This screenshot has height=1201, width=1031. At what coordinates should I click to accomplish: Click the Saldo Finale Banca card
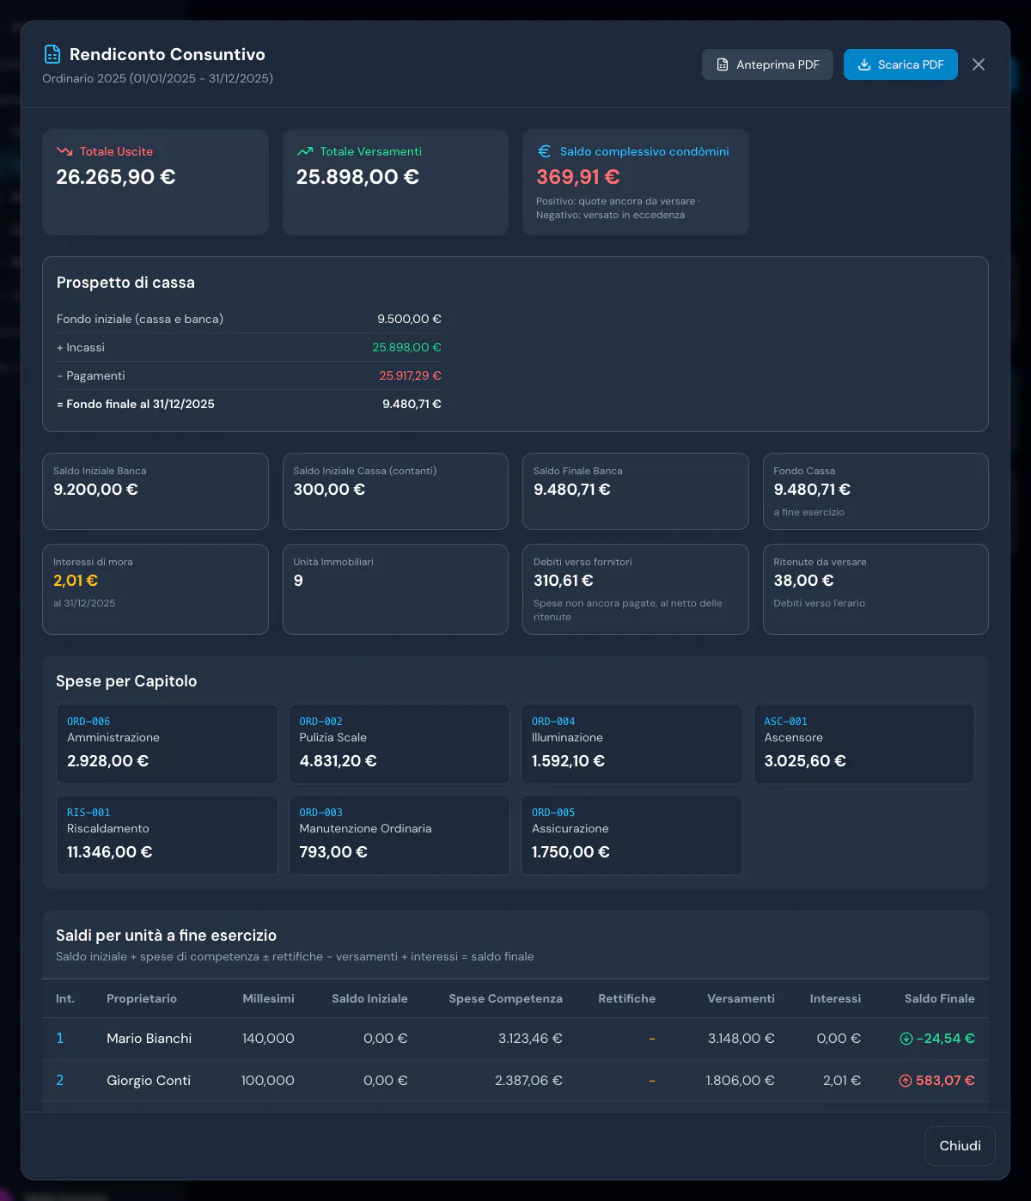click(636, 491)
